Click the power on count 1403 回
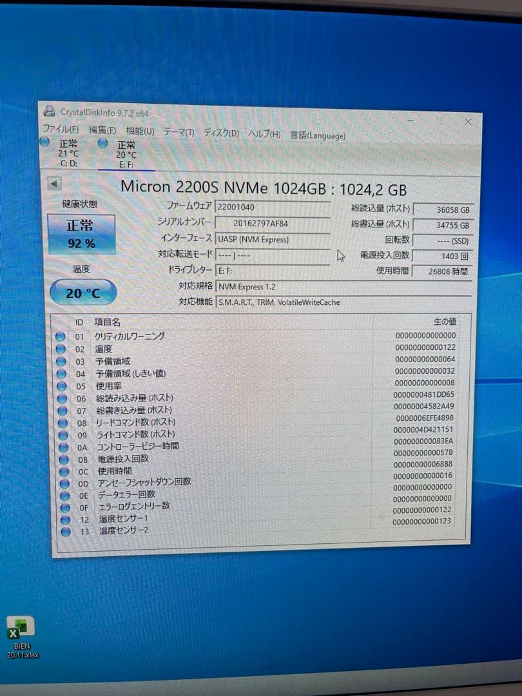This screenshot has height=696, width=522. [442, 256]
